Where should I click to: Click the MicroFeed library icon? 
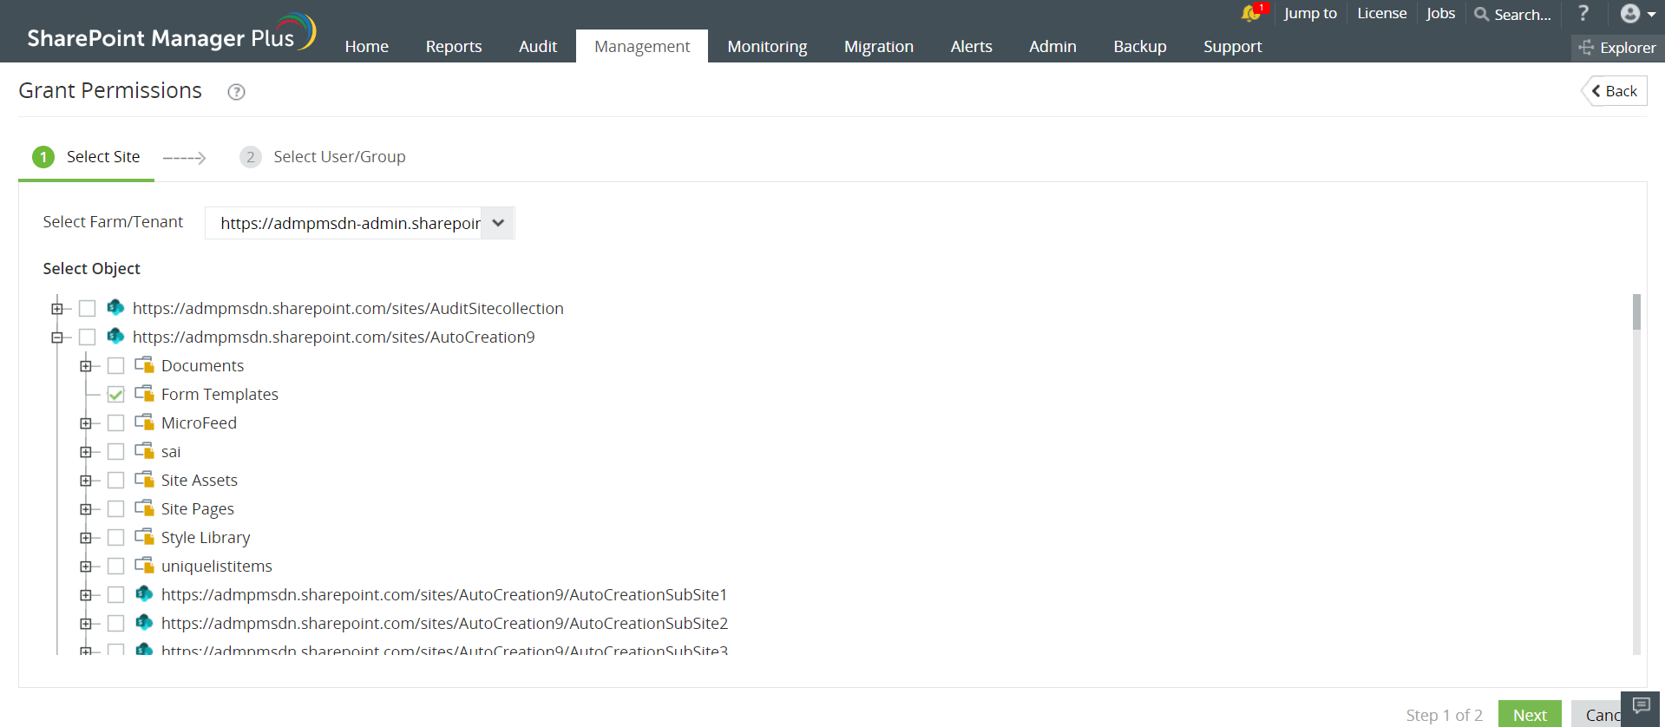pos(144,422)
